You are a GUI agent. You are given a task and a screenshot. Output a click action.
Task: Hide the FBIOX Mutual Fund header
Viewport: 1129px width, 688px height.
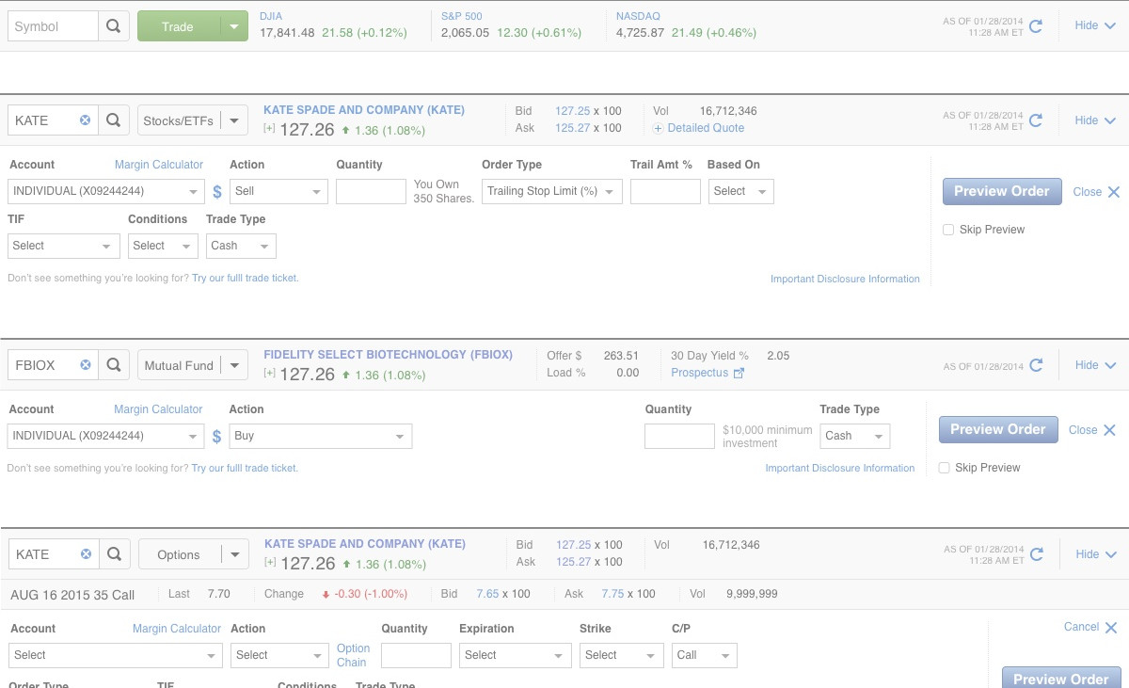click(x=1095, y=364)
